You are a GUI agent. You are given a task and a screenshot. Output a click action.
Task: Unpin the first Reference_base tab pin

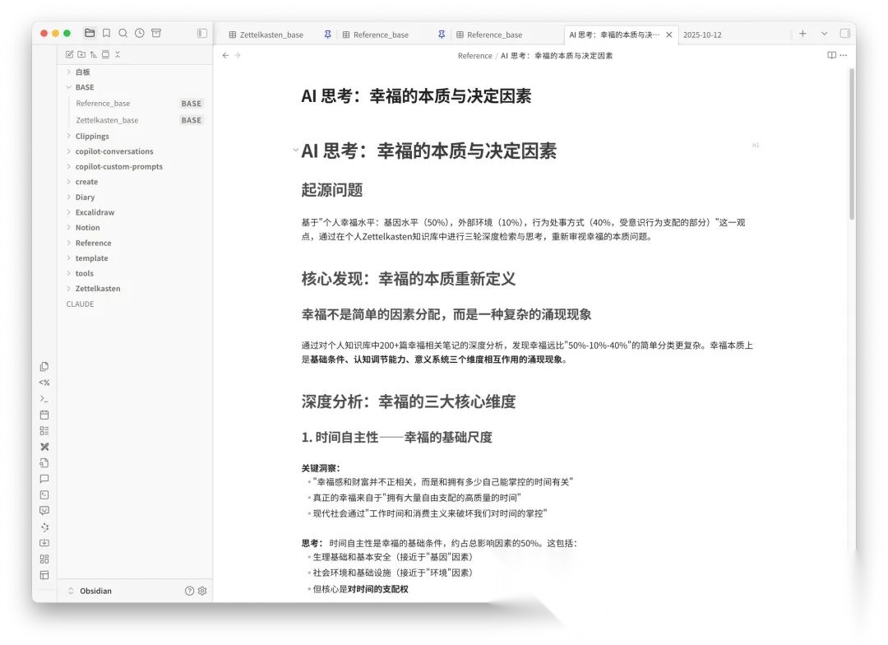coord(442,35)
